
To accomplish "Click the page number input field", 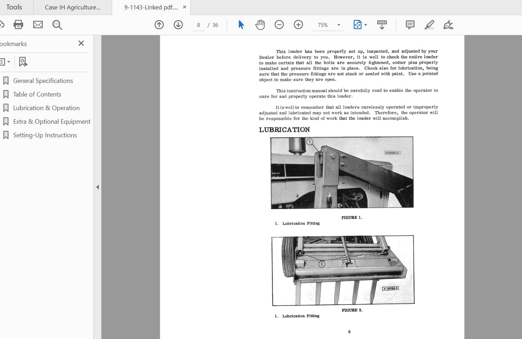I will pos(198,25).
